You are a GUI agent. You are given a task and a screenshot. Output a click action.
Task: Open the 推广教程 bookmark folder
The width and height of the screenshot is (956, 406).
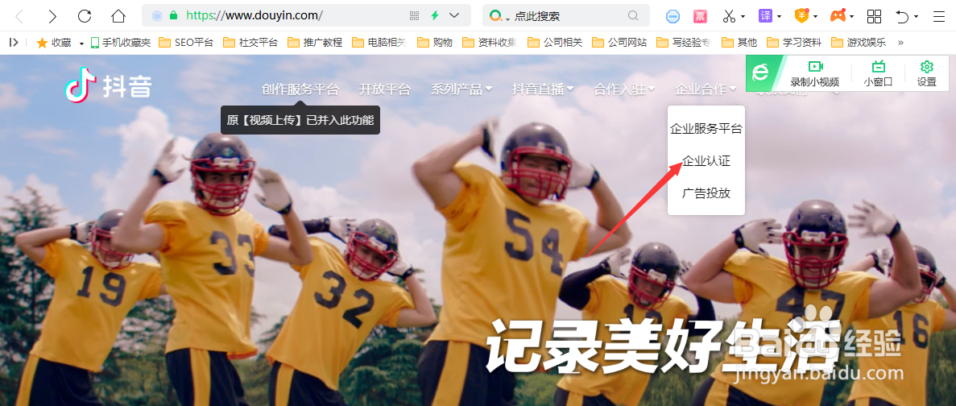[315, 42]
